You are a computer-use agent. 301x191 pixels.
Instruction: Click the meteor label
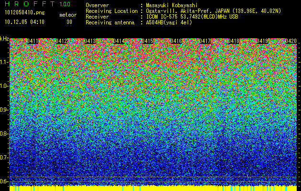[x=68, y=15]
